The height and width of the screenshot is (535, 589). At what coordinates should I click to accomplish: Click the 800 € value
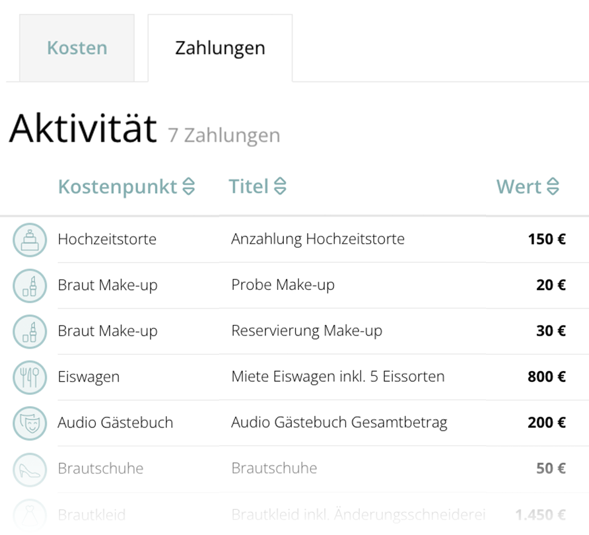pos(546,377)
